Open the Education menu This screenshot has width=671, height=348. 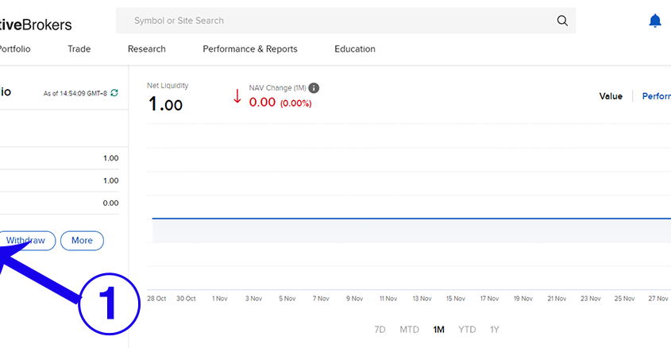click(355, 49)
